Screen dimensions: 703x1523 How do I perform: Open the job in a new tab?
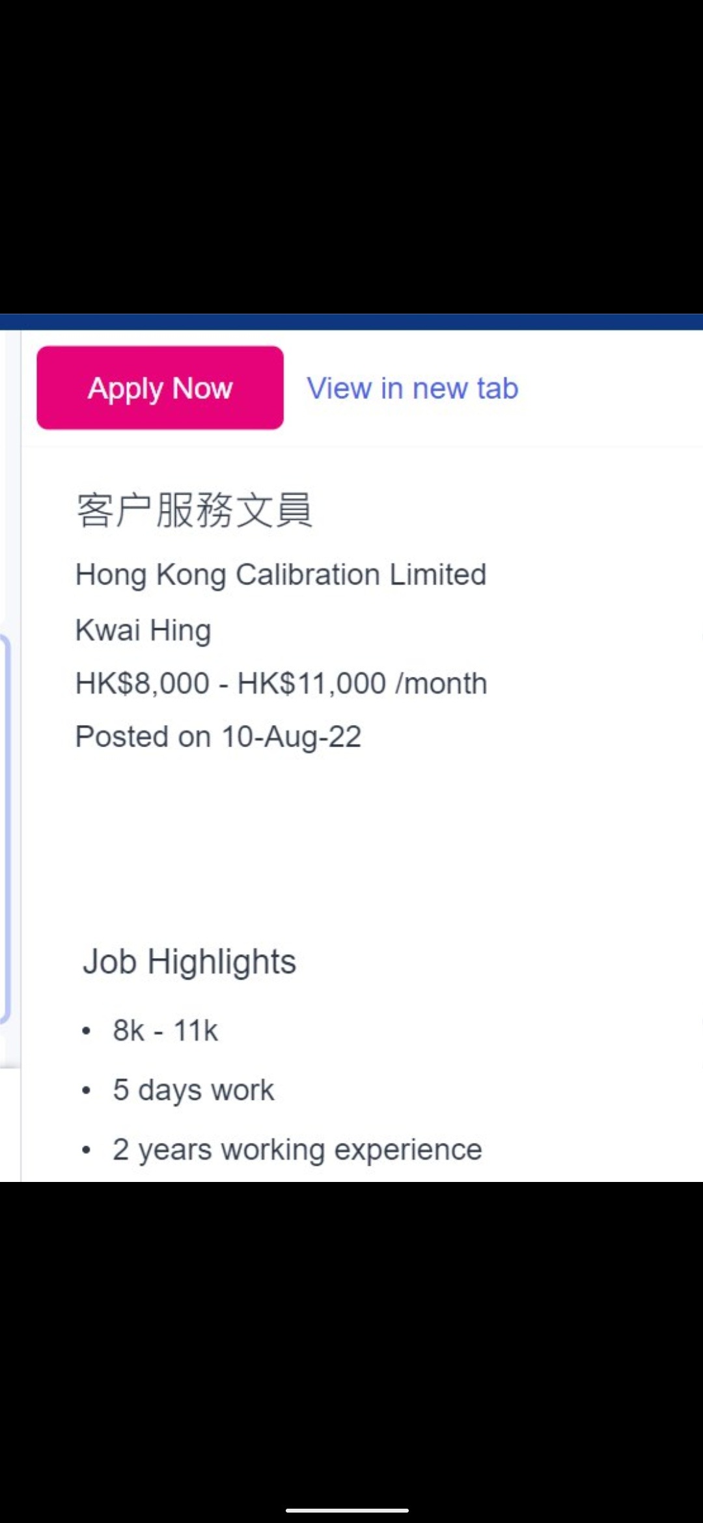pos(413,387)
